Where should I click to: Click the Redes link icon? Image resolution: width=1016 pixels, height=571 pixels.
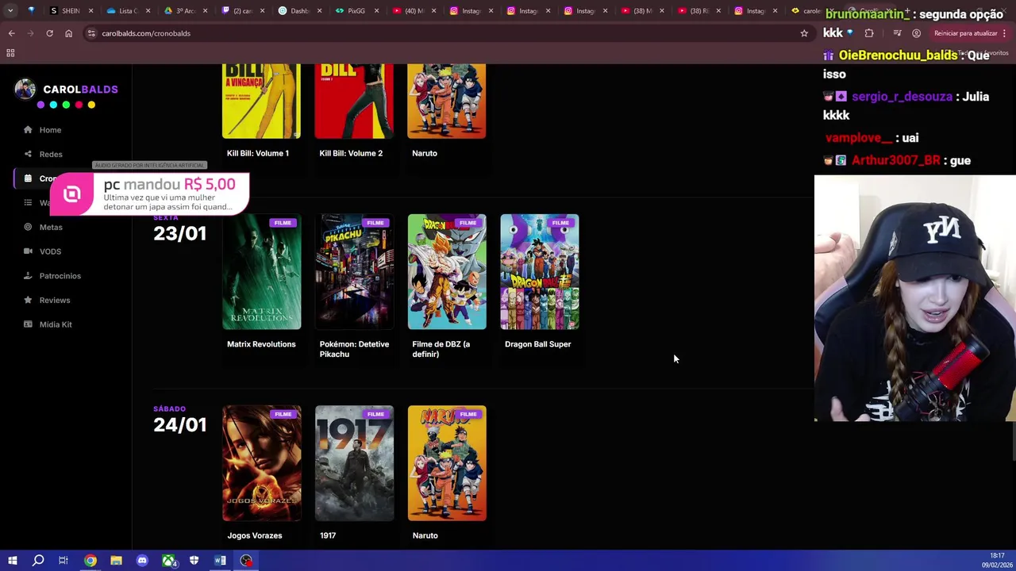coord(28,154)
